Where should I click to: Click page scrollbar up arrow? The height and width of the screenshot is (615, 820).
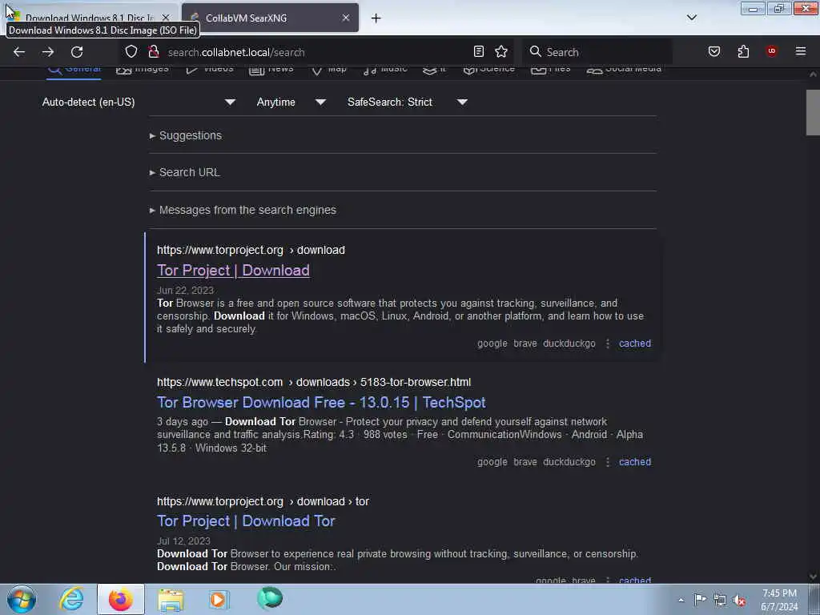coord(813,74)
